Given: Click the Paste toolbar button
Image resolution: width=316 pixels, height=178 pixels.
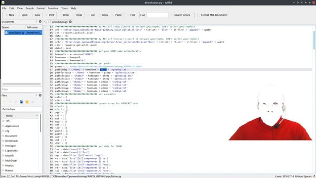Looking at the screenshot, I should click(x=117, y=15).
